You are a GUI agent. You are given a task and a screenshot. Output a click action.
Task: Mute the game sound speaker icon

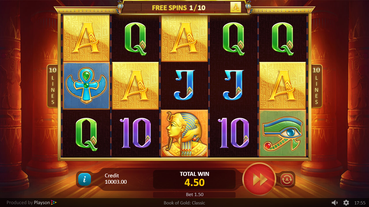coord(335,203)
